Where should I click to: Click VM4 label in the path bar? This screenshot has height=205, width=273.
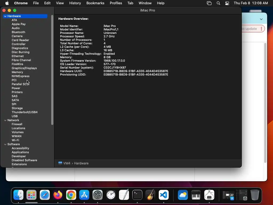(x=67, y=163)
